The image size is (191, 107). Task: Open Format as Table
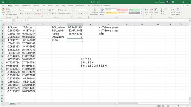click(101, 12)
